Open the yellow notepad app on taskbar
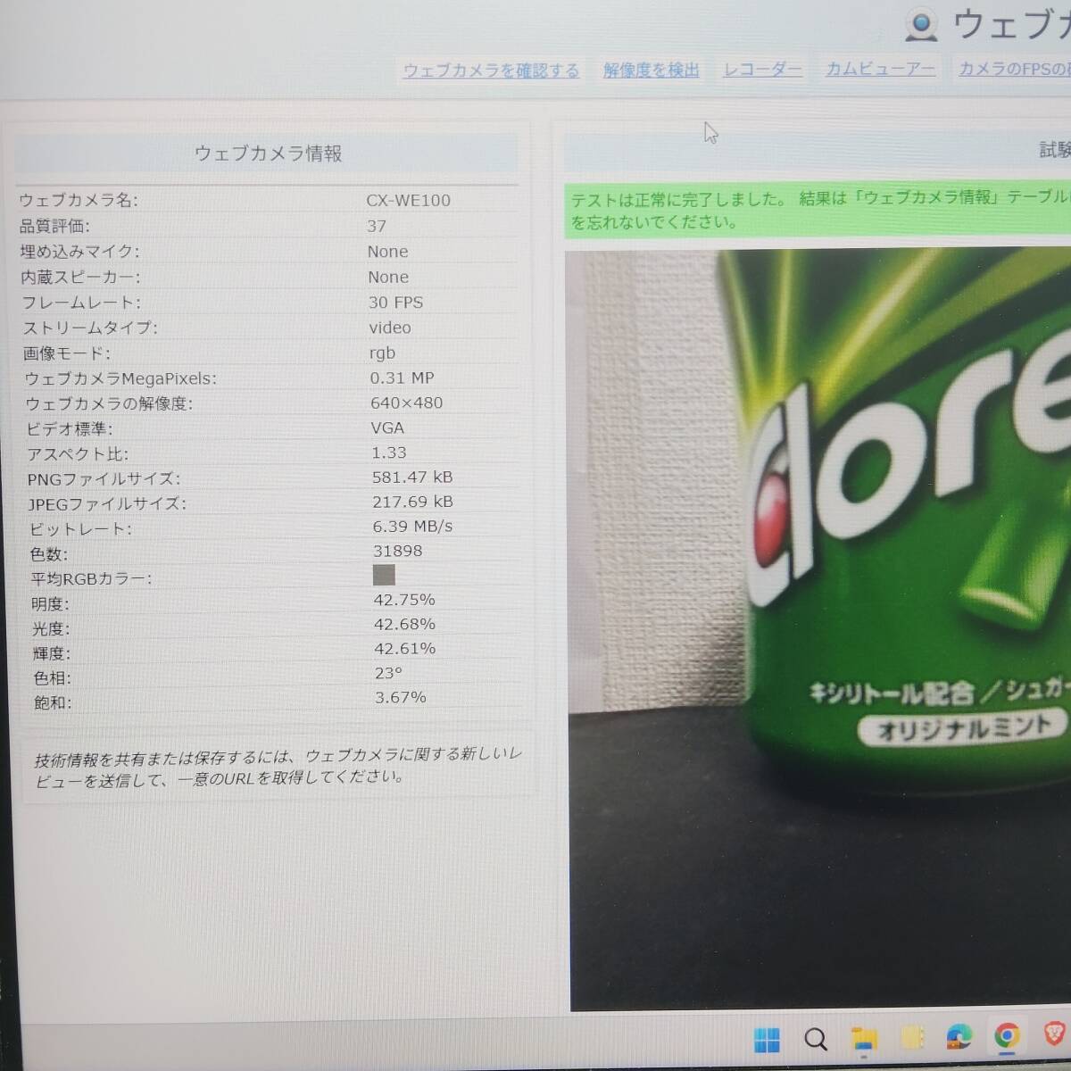Image resolution: width=1071 pixels, height=1071 pixels. click(911, 1038)
